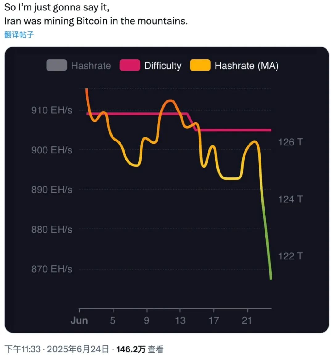Select the 21 tick on time axis
Screen dimensions: 333x355
247,320
